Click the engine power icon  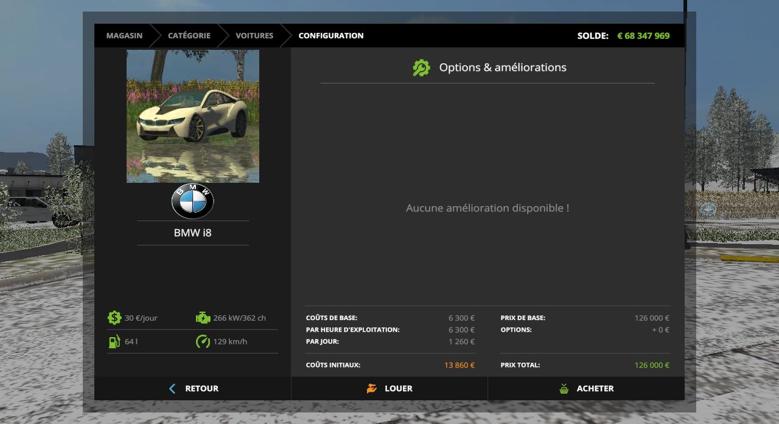203,318
